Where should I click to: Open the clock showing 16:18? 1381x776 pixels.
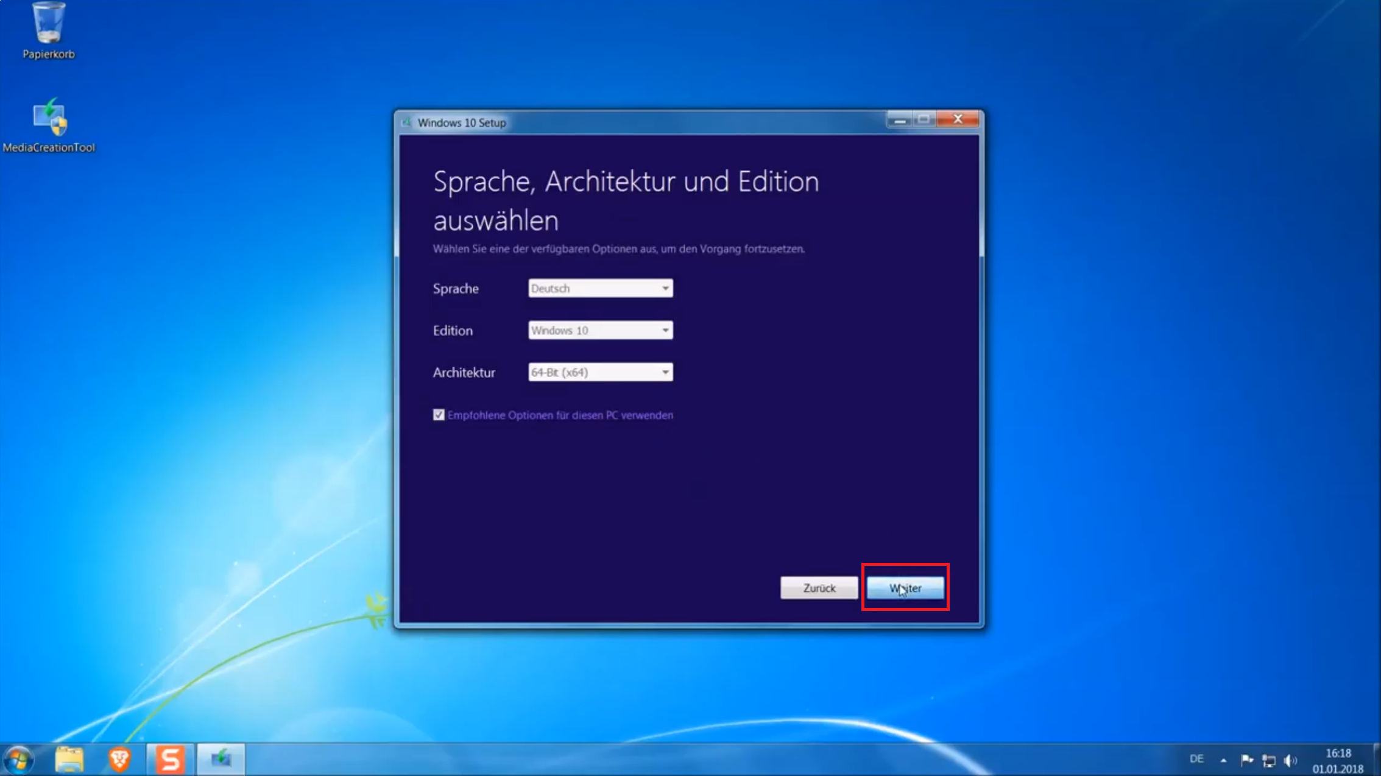coord(1338,761)
